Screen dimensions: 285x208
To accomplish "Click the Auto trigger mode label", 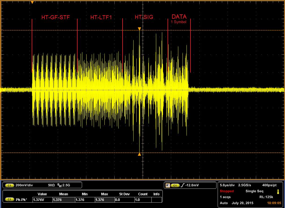I will pyautogui.click(x=224, y=203).
